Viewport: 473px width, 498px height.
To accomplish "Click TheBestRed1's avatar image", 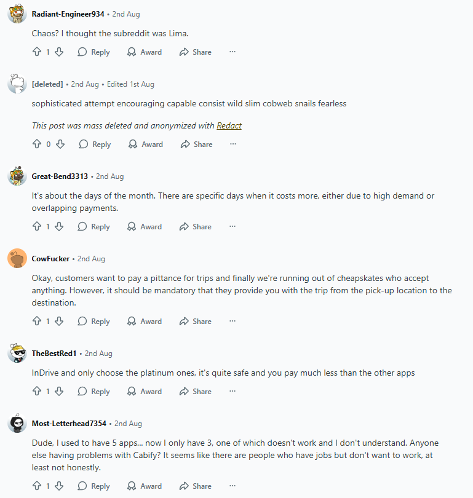I will (x=17, y=354).
